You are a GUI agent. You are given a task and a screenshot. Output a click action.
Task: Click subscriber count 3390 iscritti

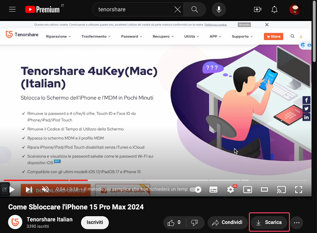(38, 226)
